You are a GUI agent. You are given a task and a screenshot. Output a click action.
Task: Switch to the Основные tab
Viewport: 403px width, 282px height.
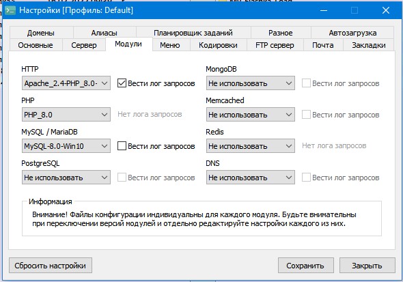(36, 45)
